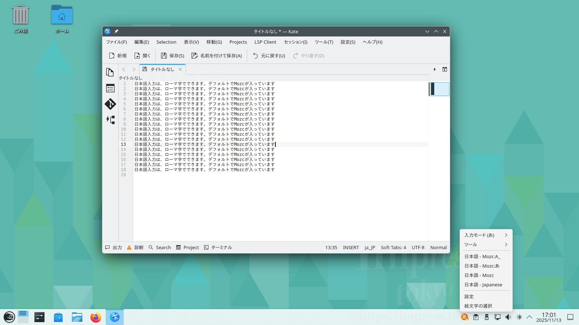Viewport: 579px width, 325px height.
Task: Toggle the 診断 diagnostics panel
Action: [x=135, y=247]
